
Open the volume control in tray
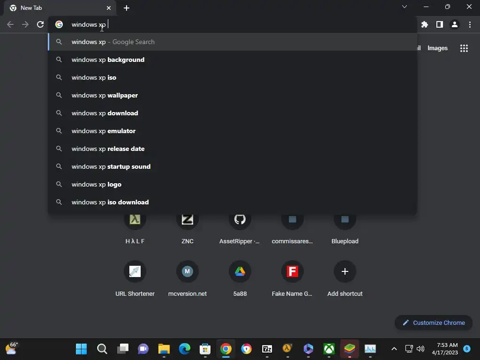[x=420, y=349]
